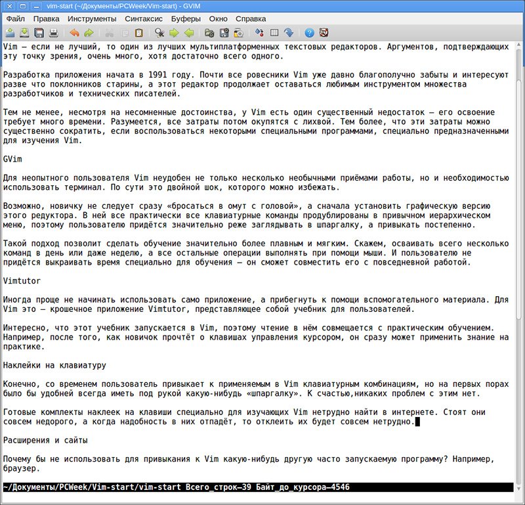The height and width of the screenshot is (505, 525).
Task: Run a Vim script toolbar icon
Action: coord(238,33)
